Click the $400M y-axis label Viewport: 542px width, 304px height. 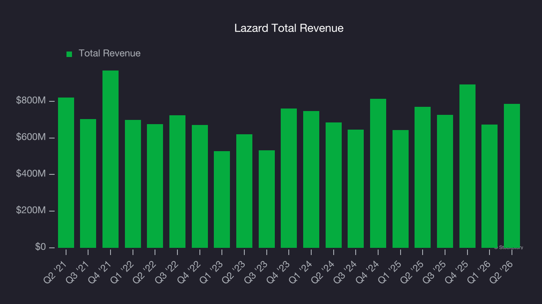tap(31, 174)
